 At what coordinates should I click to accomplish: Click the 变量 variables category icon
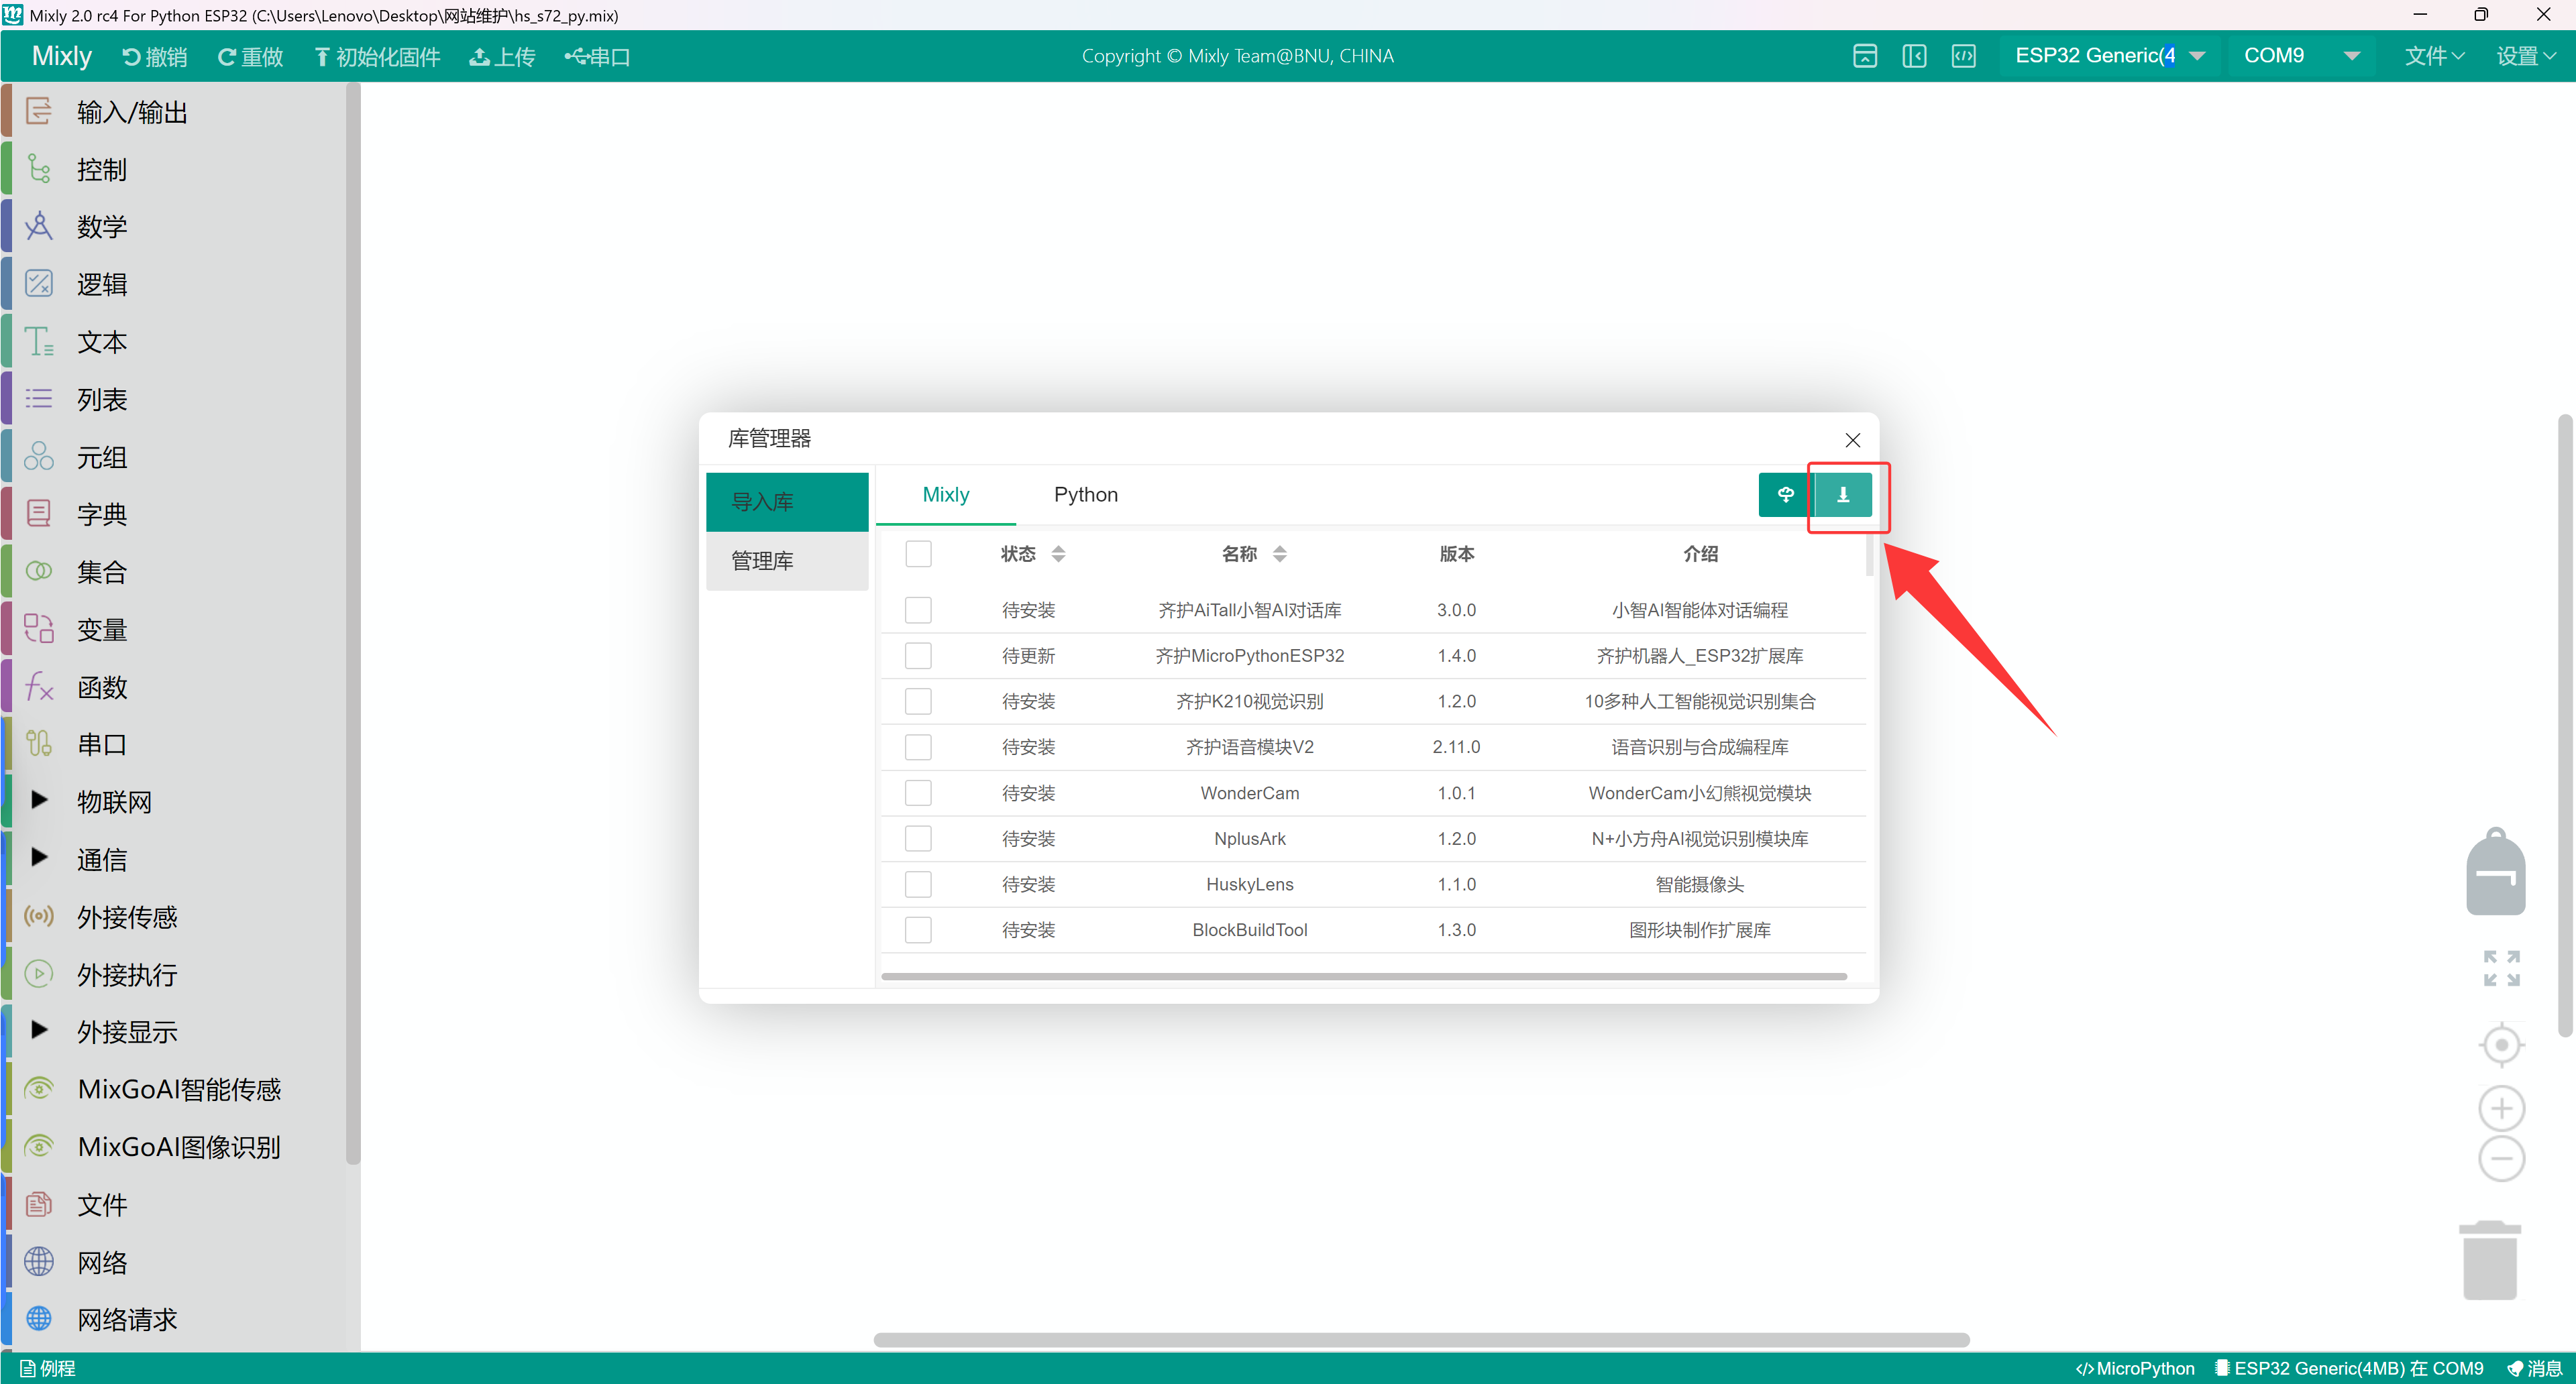[x=39, y=628]
